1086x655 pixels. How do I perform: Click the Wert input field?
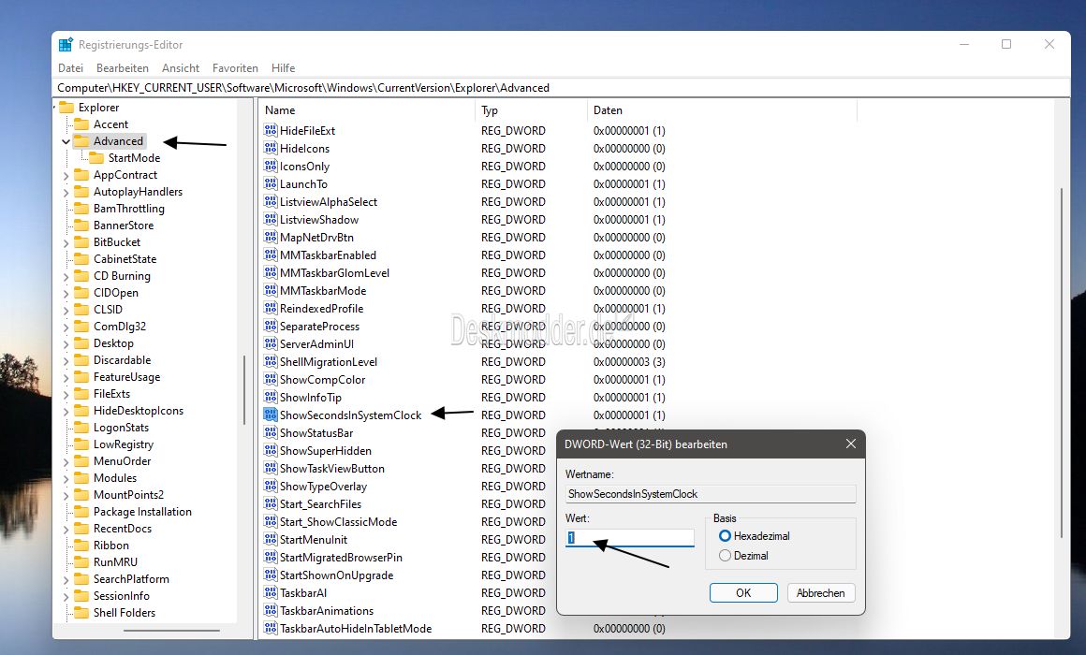[629, 537]
